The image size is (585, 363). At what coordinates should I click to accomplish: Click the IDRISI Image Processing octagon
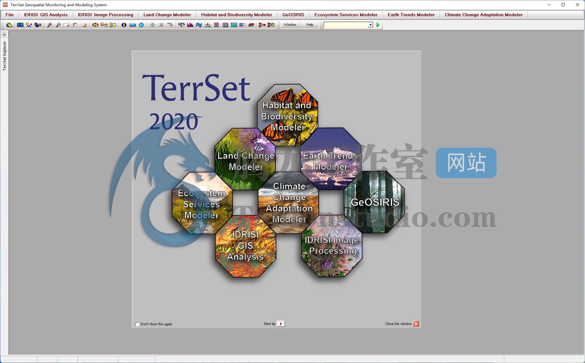coord(332,246)
